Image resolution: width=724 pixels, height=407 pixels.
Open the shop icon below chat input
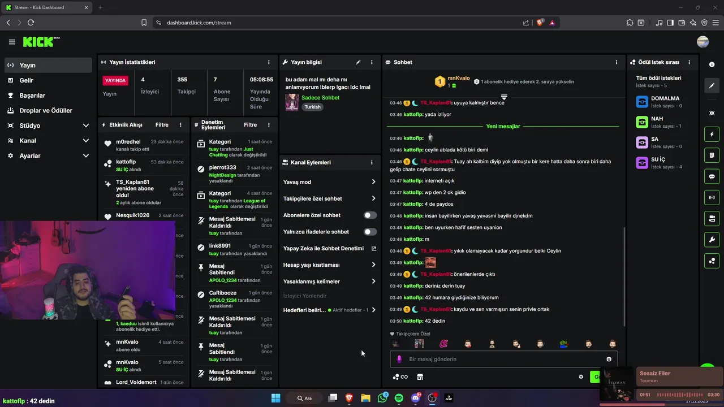coord(420,377)
